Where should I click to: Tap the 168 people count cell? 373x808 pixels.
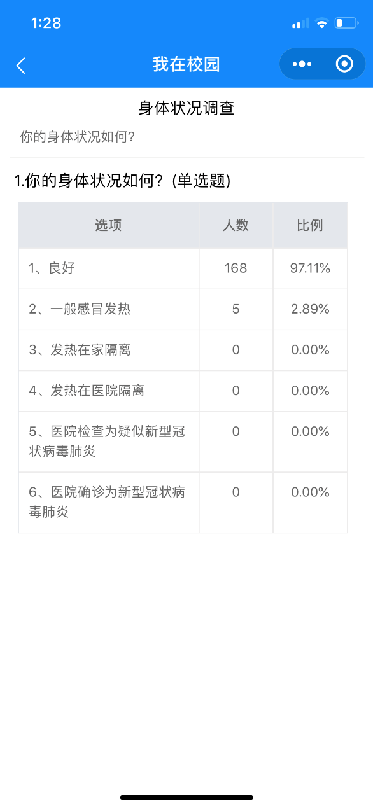pos(236,268)
